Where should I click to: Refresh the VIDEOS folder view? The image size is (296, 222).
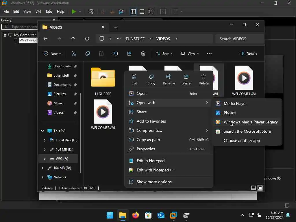(87, 39)
